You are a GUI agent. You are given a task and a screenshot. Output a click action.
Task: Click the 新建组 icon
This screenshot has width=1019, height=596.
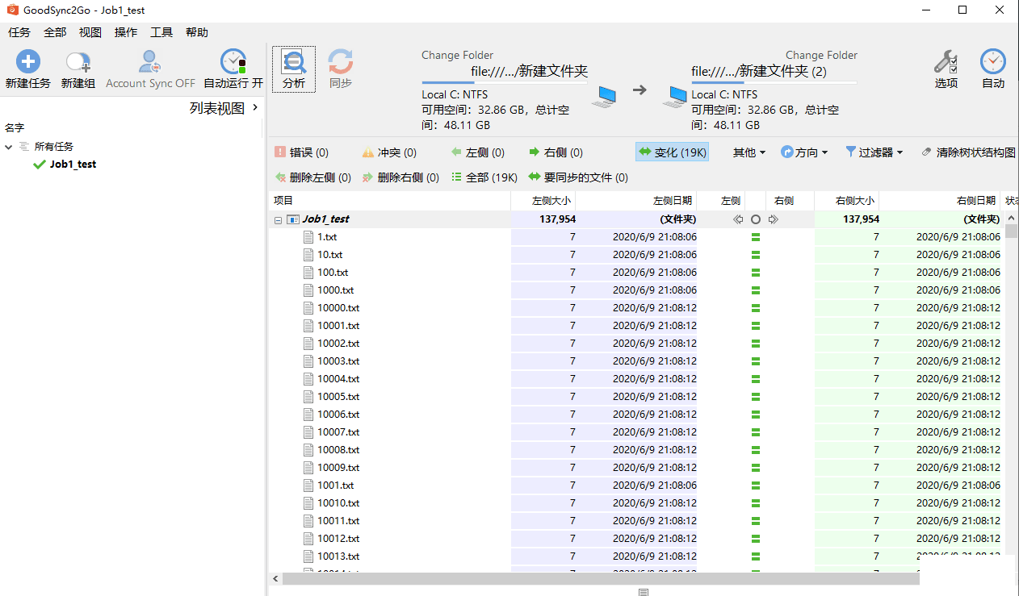(x=78, y=62)
